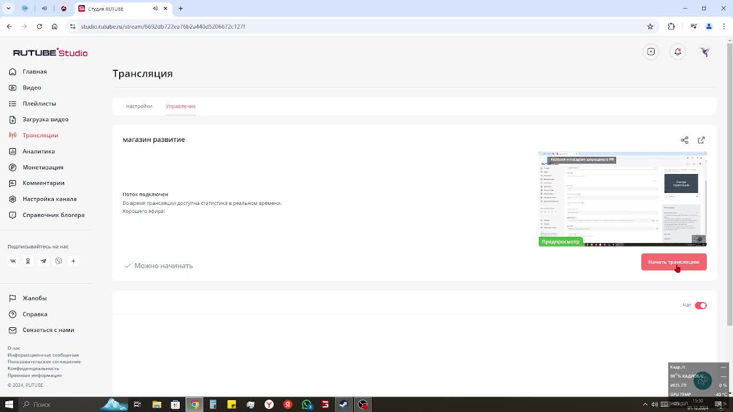Viewport: 733px width, 412px height.
Task: Toggle the Чат switch
Action: pos(700,305)
